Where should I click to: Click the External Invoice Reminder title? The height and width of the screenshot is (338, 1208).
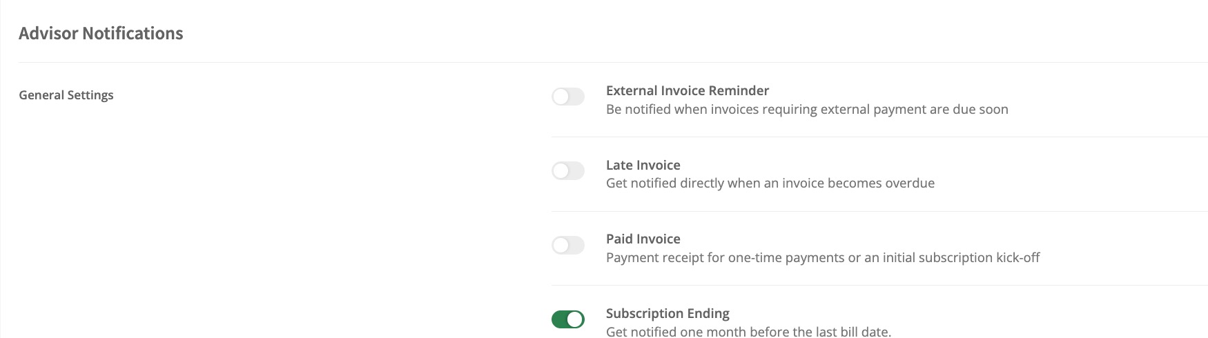[x=688, y=90]
